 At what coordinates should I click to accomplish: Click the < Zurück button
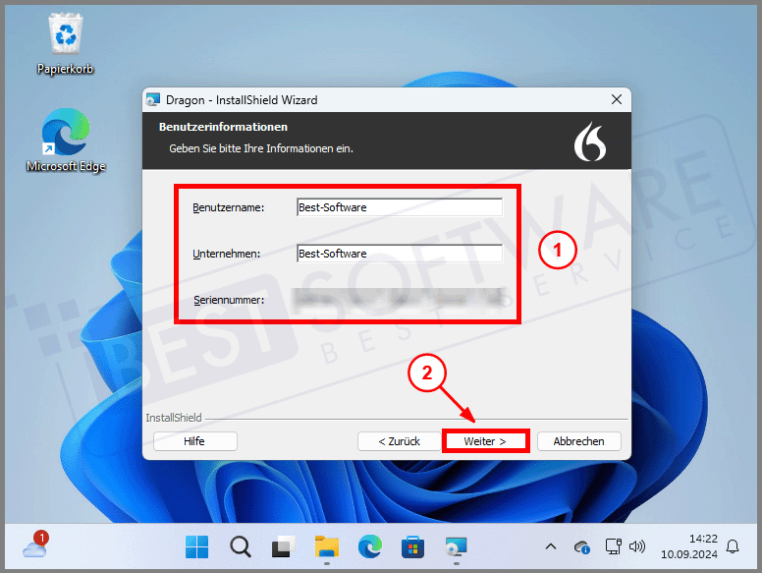point(399,441)
